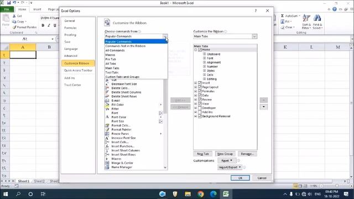Screen dimensions: 354x199
Task: Collapse the Home tree node
Action: pyautogui.click(x=196, y=50)
